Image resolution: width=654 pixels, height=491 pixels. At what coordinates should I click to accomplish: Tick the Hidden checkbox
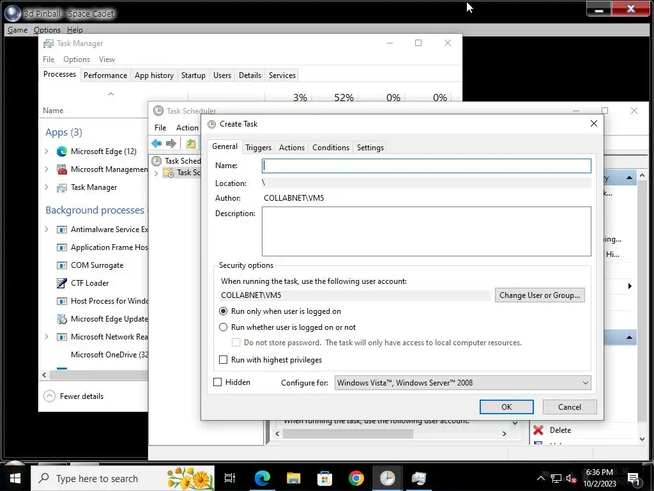coord(217,382)
